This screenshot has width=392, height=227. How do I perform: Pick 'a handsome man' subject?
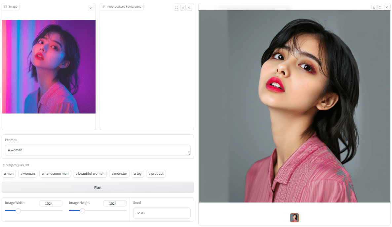tap(55, 174)
